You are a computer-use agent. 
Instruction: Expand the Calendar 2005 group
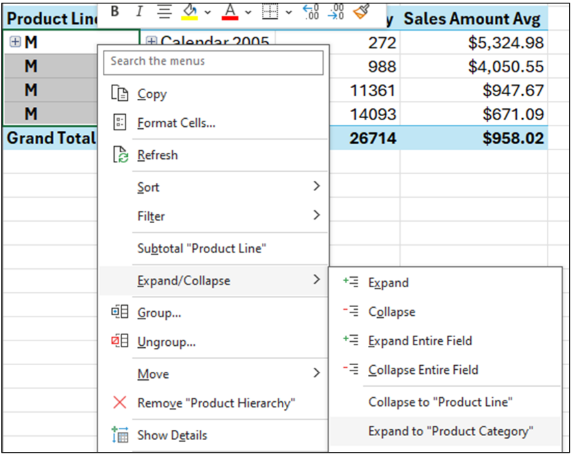(x=150, y=42)
